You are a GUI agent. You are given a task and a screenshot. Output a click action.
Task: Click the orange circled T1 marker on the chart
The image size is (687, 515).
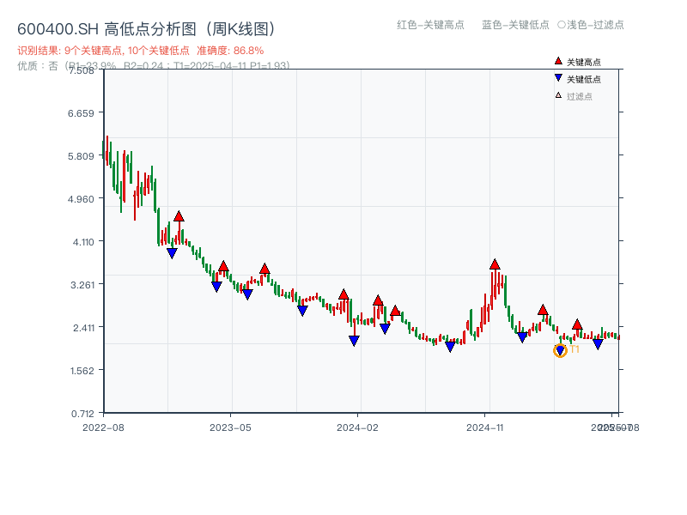point(559,352)
